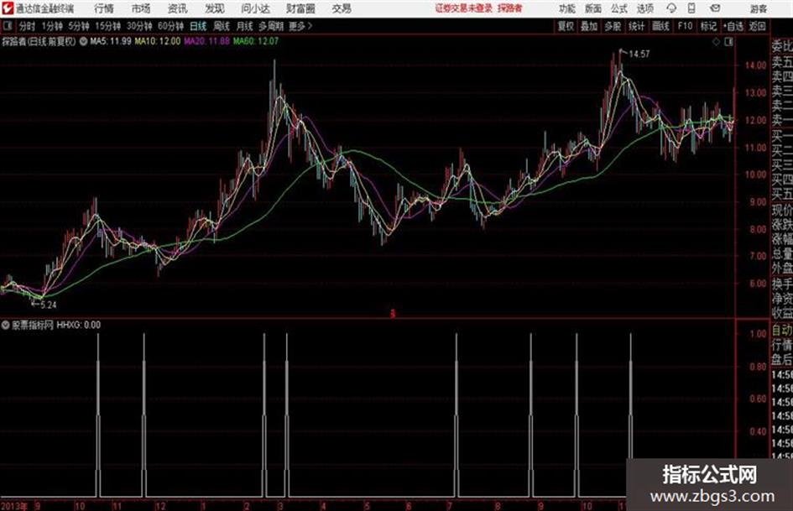This screenshot has width=793, height=511.
Task: Click the MA10: 12.00 label
Action: point(157,41)
